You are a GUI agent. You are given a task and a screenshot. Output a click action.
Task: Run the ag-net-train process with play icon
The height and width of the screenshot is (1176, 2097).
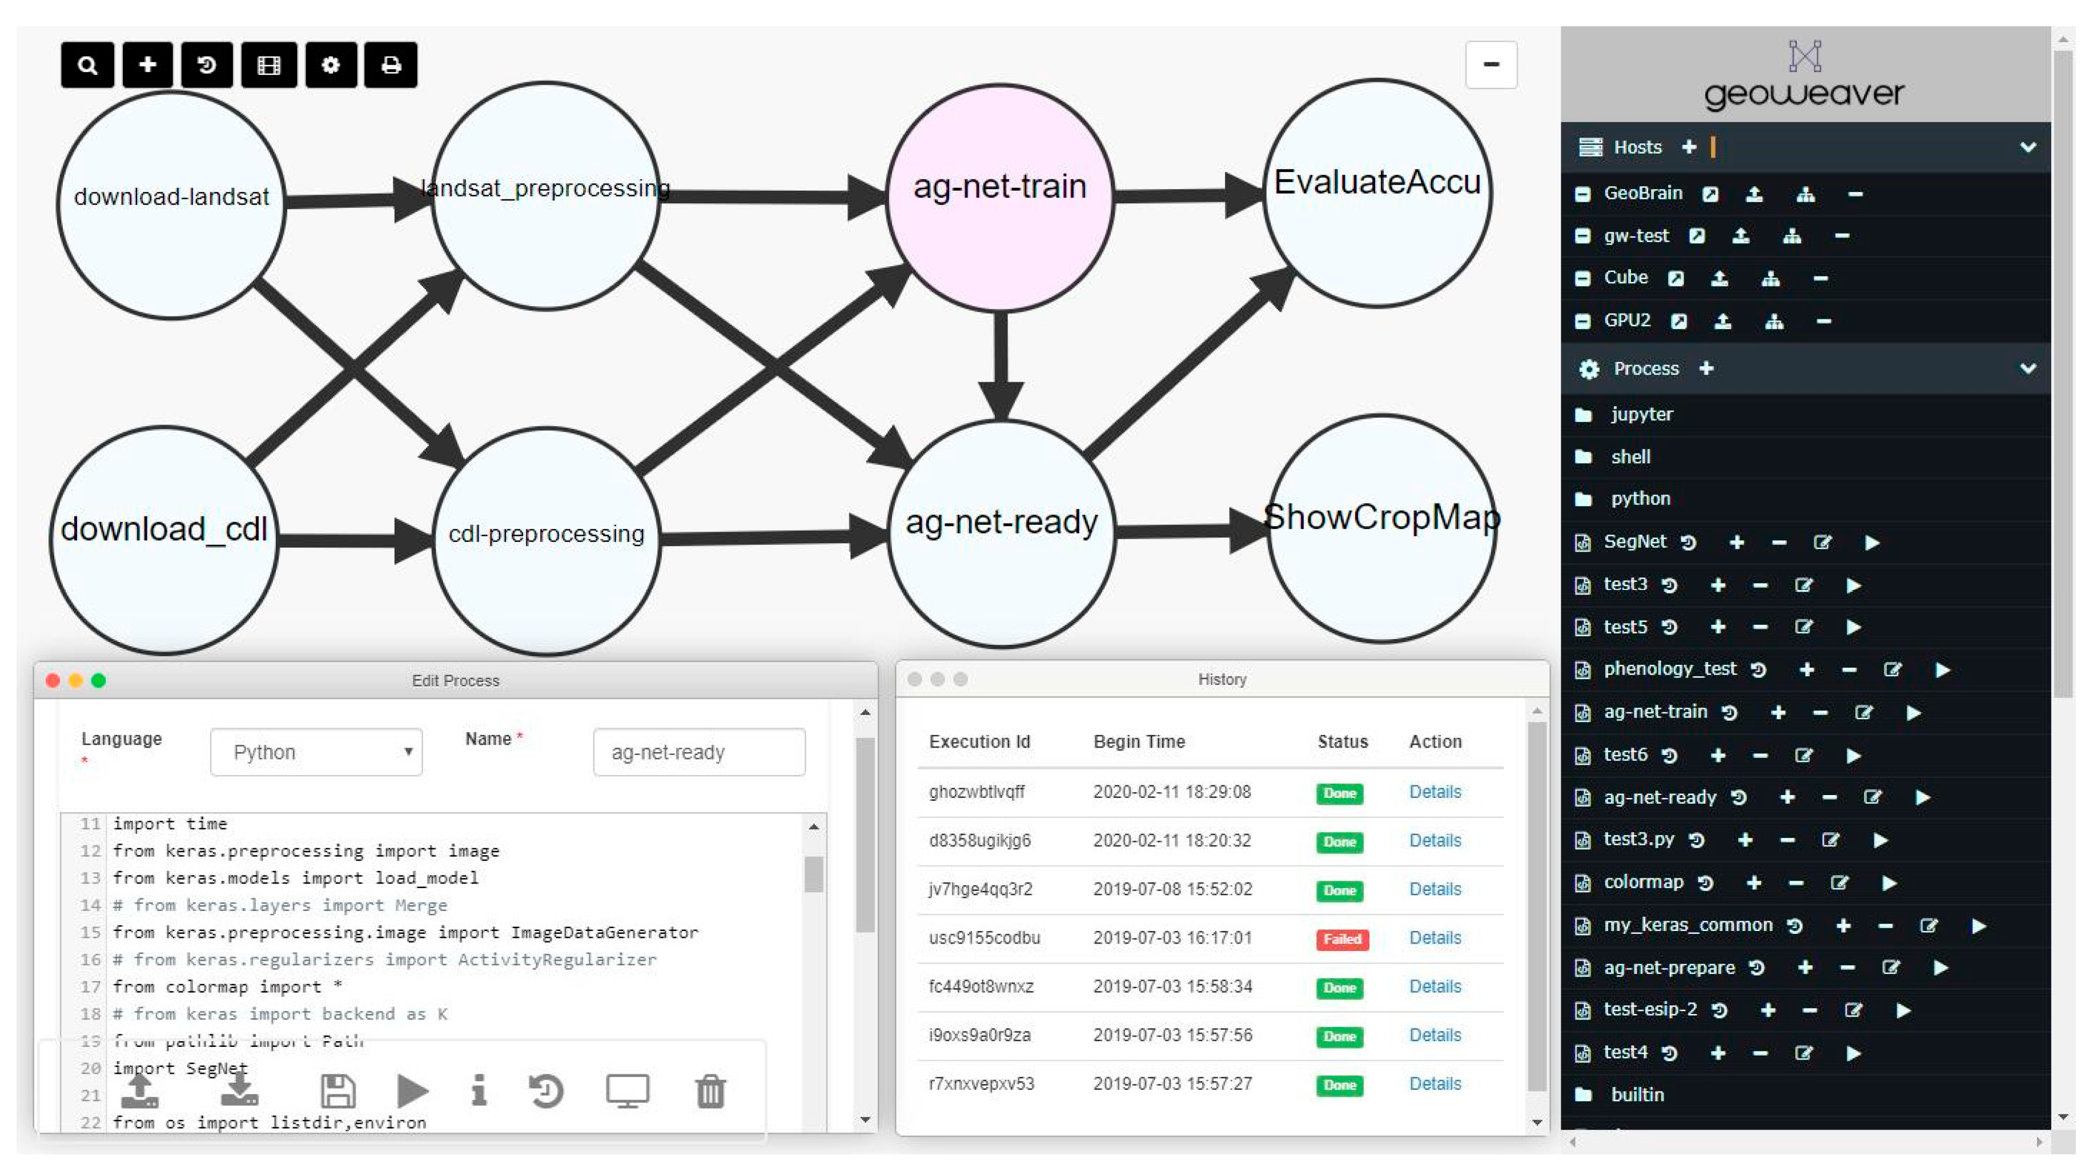[1914, 713]
